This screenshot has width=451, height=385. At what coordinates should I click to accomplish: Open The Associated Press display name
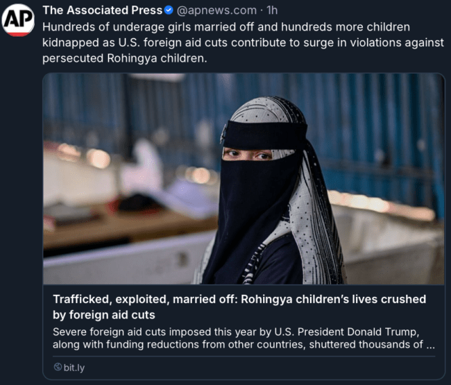[x=103, y=10]
